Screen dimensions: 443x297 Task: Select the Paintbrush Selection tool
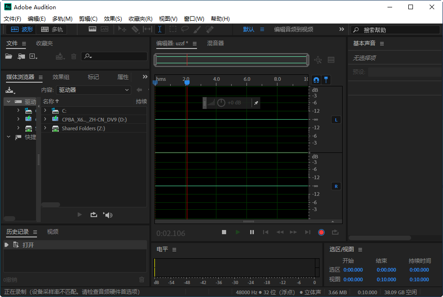click(x=197, y=29)
